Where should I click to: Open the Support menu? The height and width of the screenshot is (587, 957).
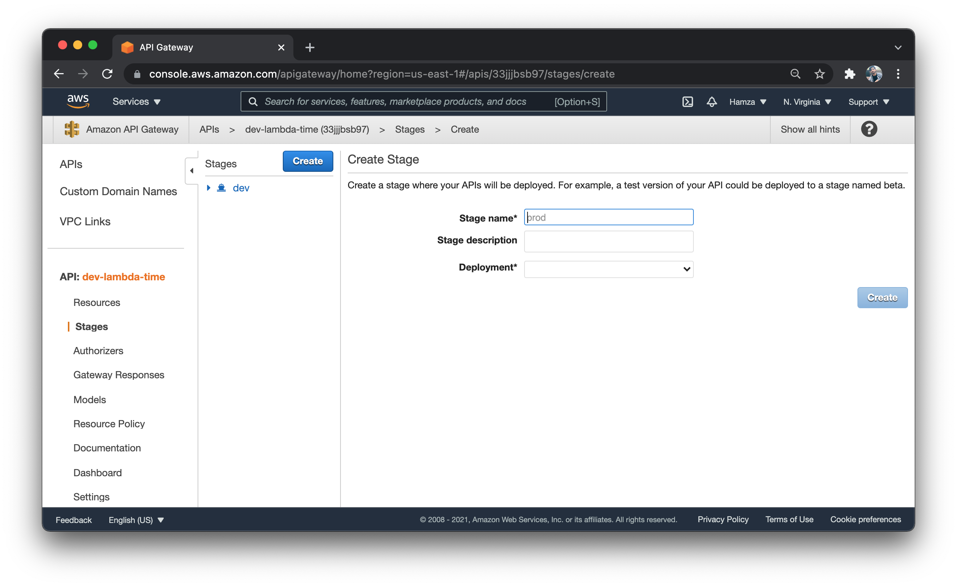click(x=868, y=102)
